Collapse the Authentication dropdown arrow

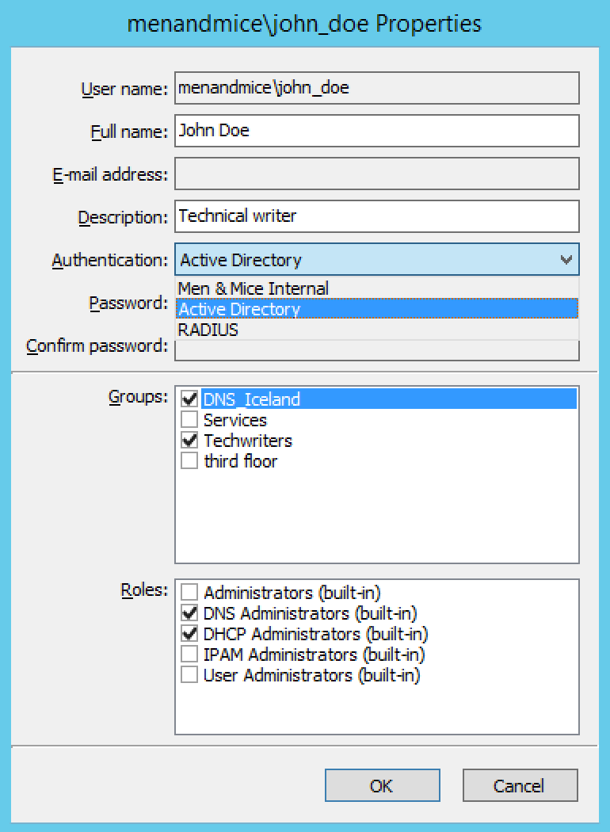(x=566, y=260)
